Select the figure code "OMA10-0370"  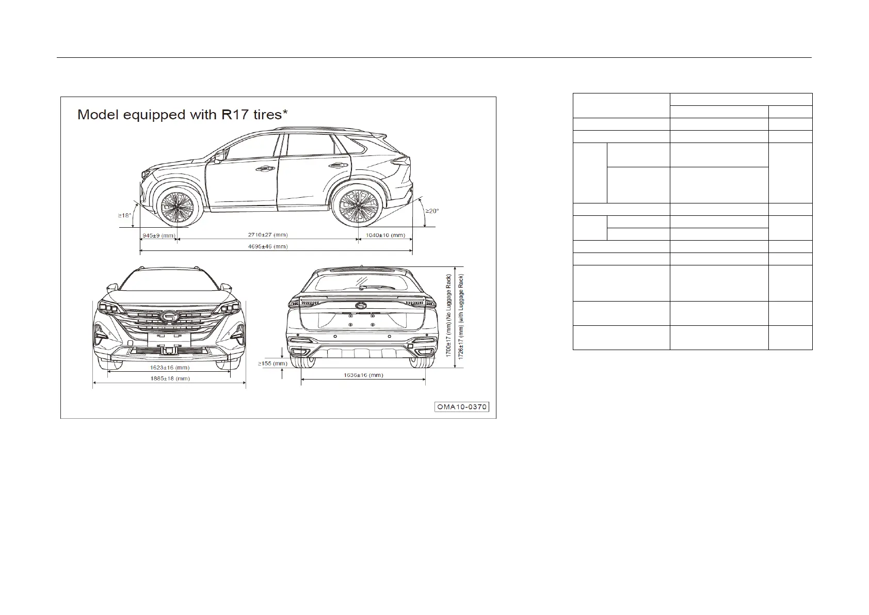[462, 407]
